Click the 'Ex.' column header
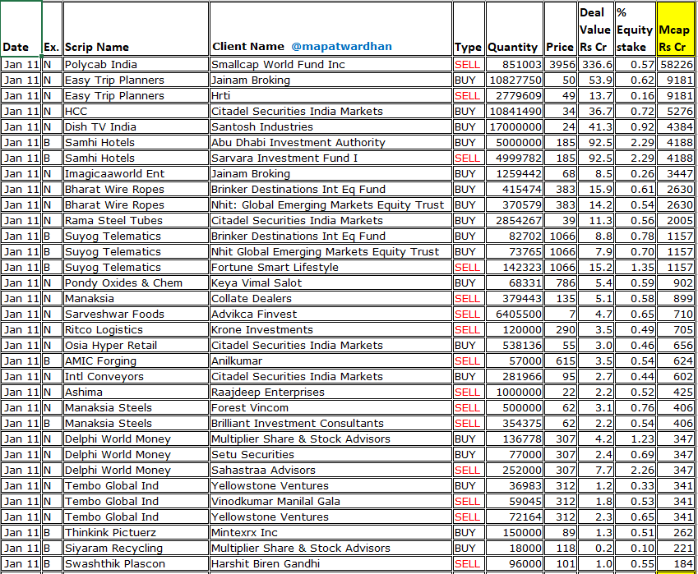Image resolution: width=698 pixels, height=574 pixels. [x=52, y=29]
